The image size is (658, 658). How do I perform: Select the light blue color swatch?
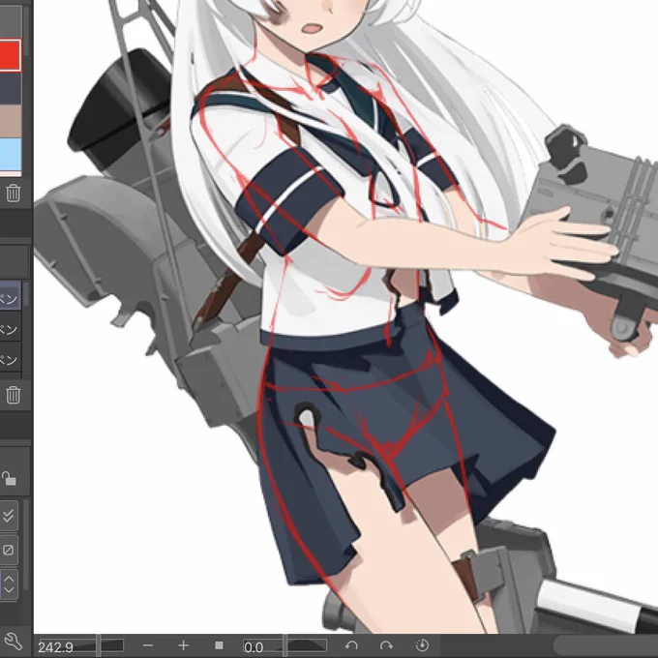click(10, 154)
